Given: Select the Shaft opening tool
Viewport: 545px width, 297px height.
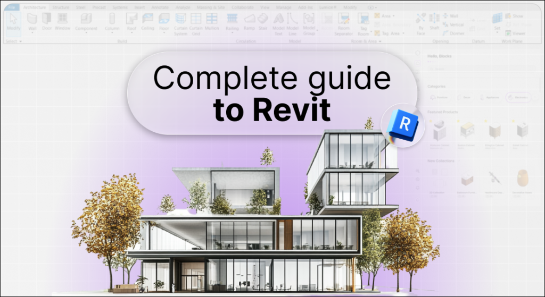Looking at the screenshot, I should click(x=434, y=21).
